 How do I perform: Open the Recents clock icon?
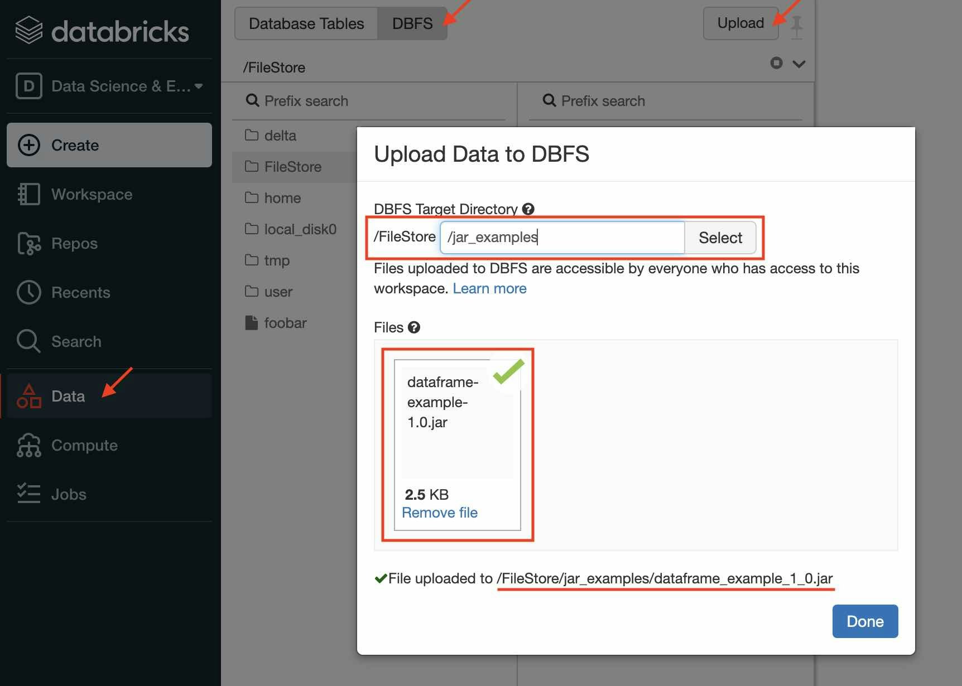click(x=29, y=292)
